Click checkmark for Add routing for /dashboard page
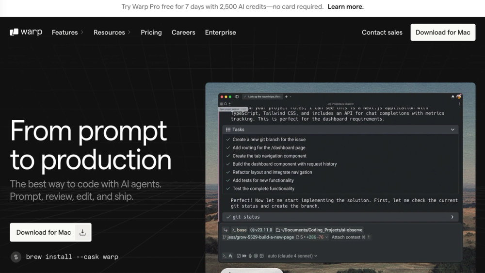Viewport: 485px width, 273px height. coord(228,148)
